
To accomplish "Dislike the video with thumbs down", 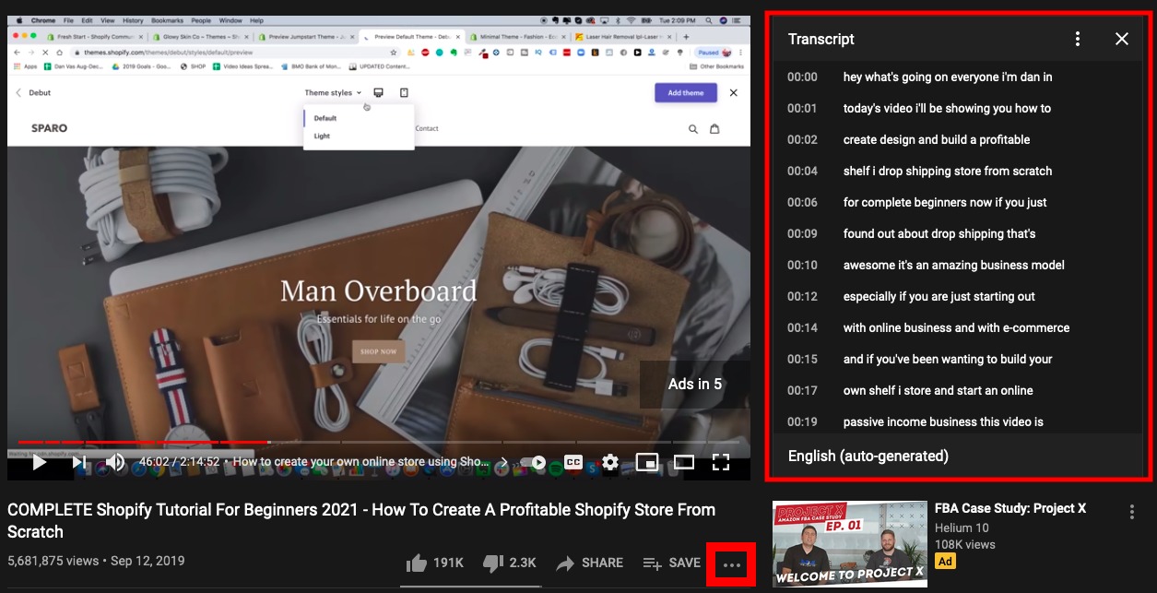I will click(x=509, y=563).
